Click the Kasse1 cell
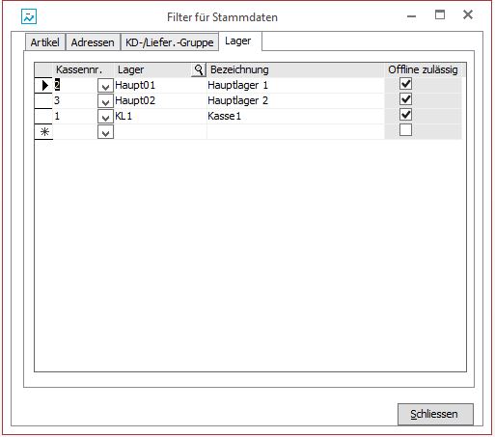This screenshot has height=437, width=495. pos(295,117)
